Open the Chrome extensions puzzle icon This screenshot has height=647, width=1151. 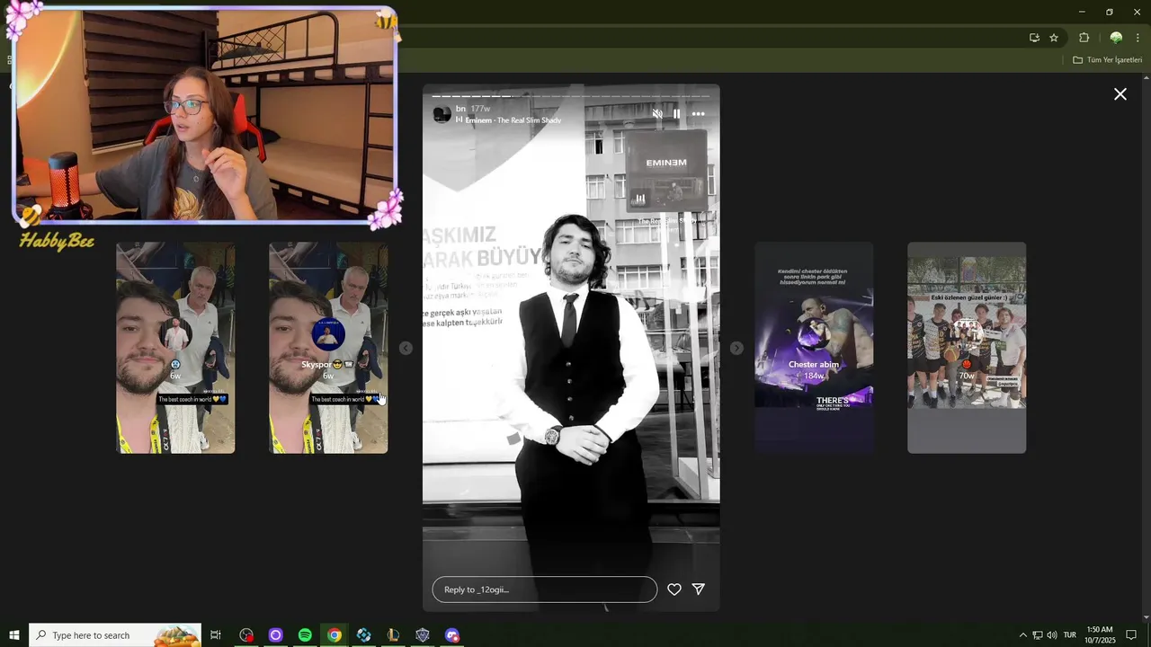point(1084,38)
